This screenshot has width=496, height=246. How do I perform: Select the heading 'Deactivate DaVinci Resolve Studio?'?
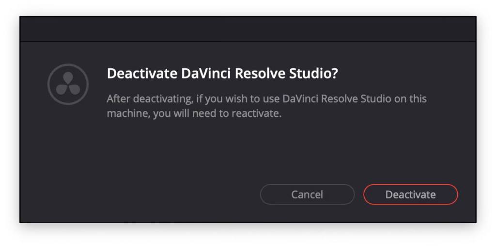tap(222, 74)
